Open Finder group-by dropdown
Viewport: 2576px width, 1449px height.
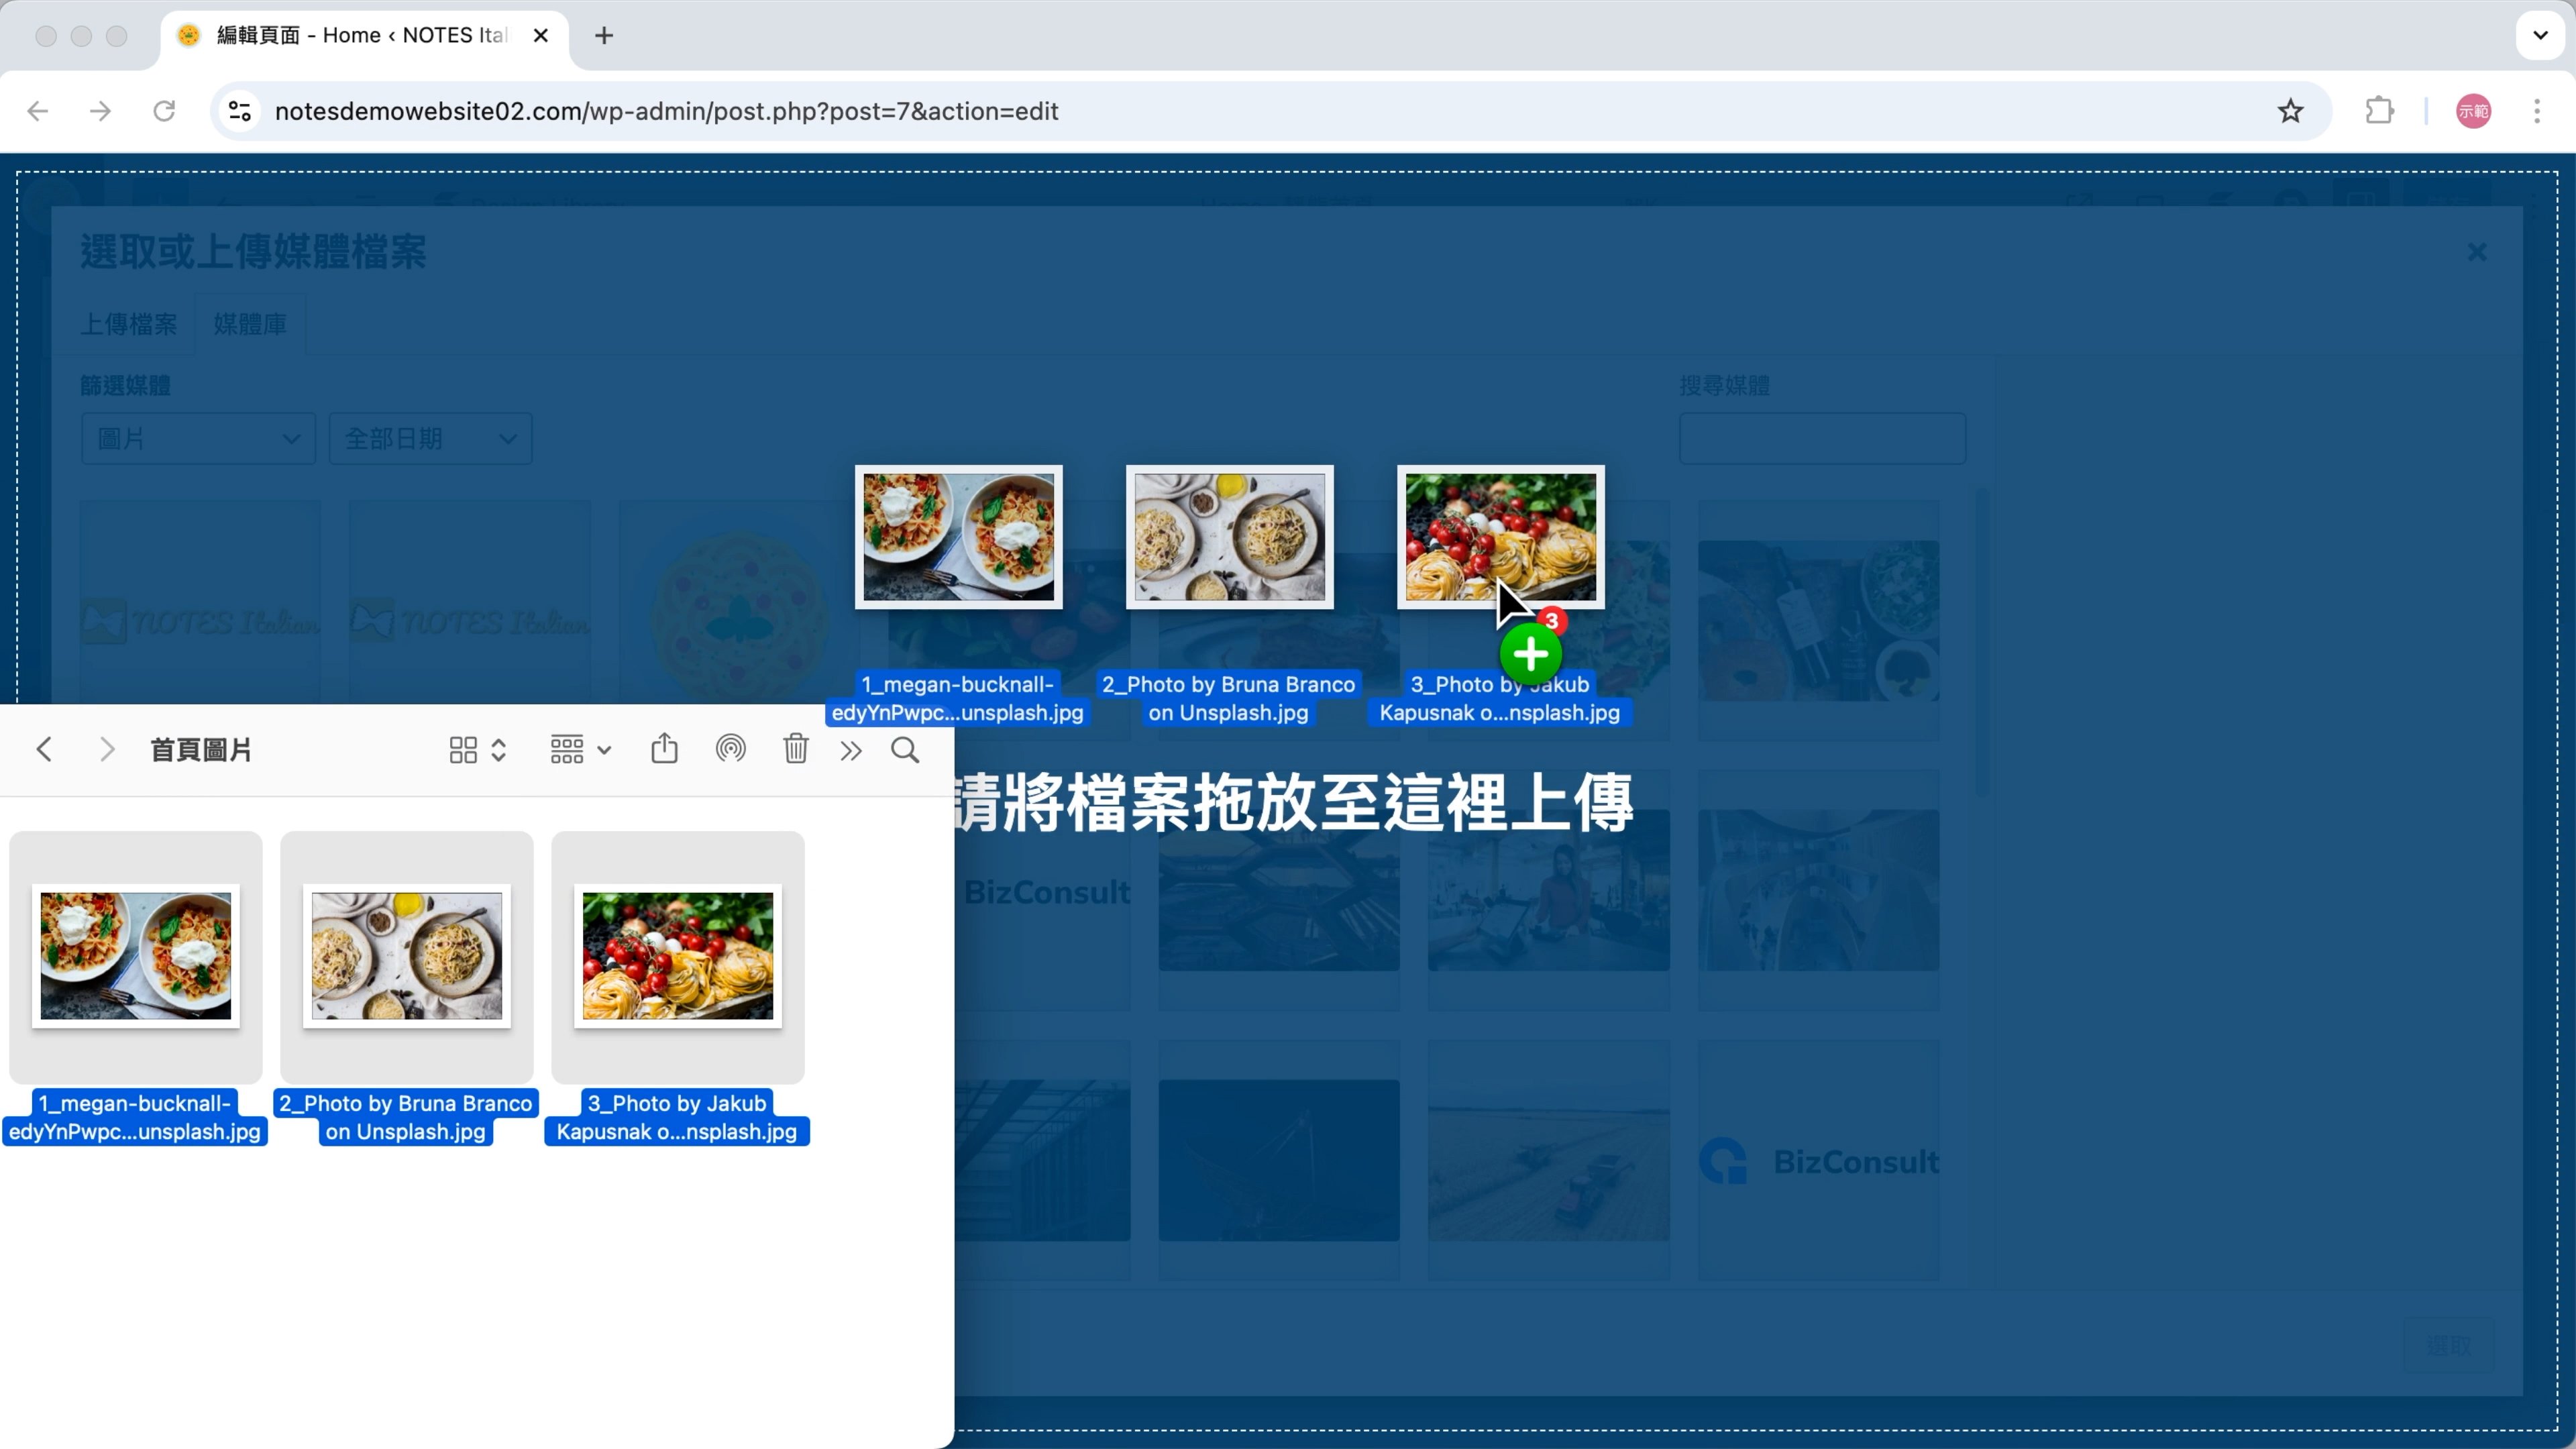click(x=580, y=750)
